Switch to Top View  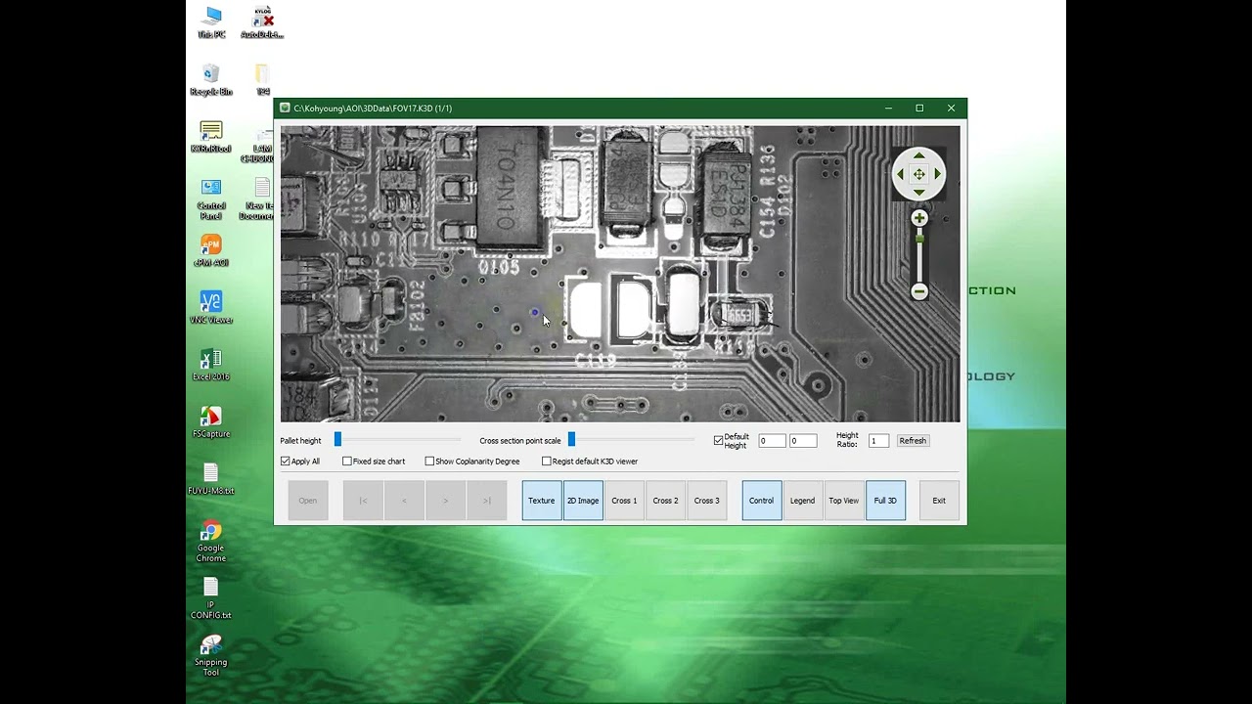pos(844,501)
